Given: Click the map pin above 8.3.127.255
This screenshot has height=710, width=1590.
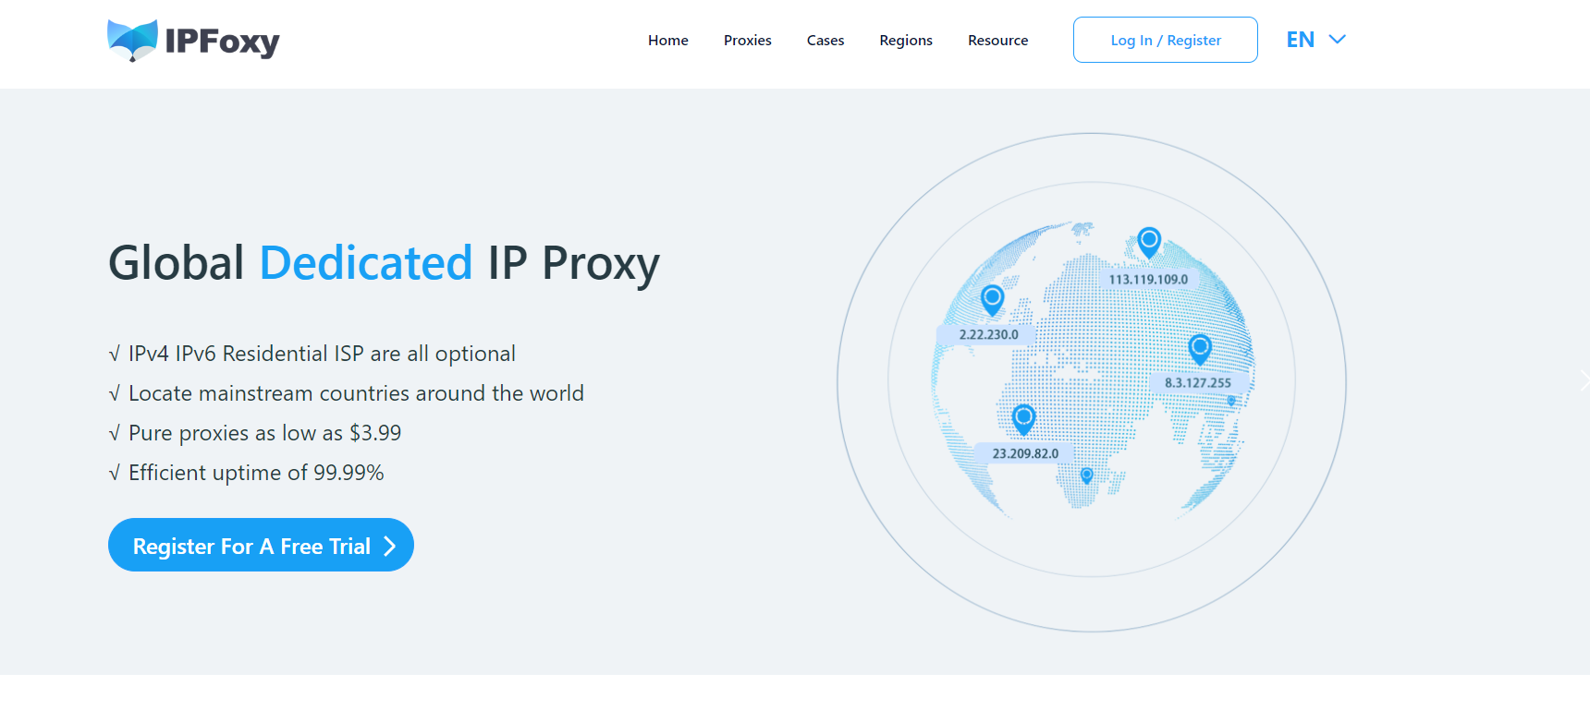Looking at the screenshot, I should pyautogui.click(x=1200, y=349).
